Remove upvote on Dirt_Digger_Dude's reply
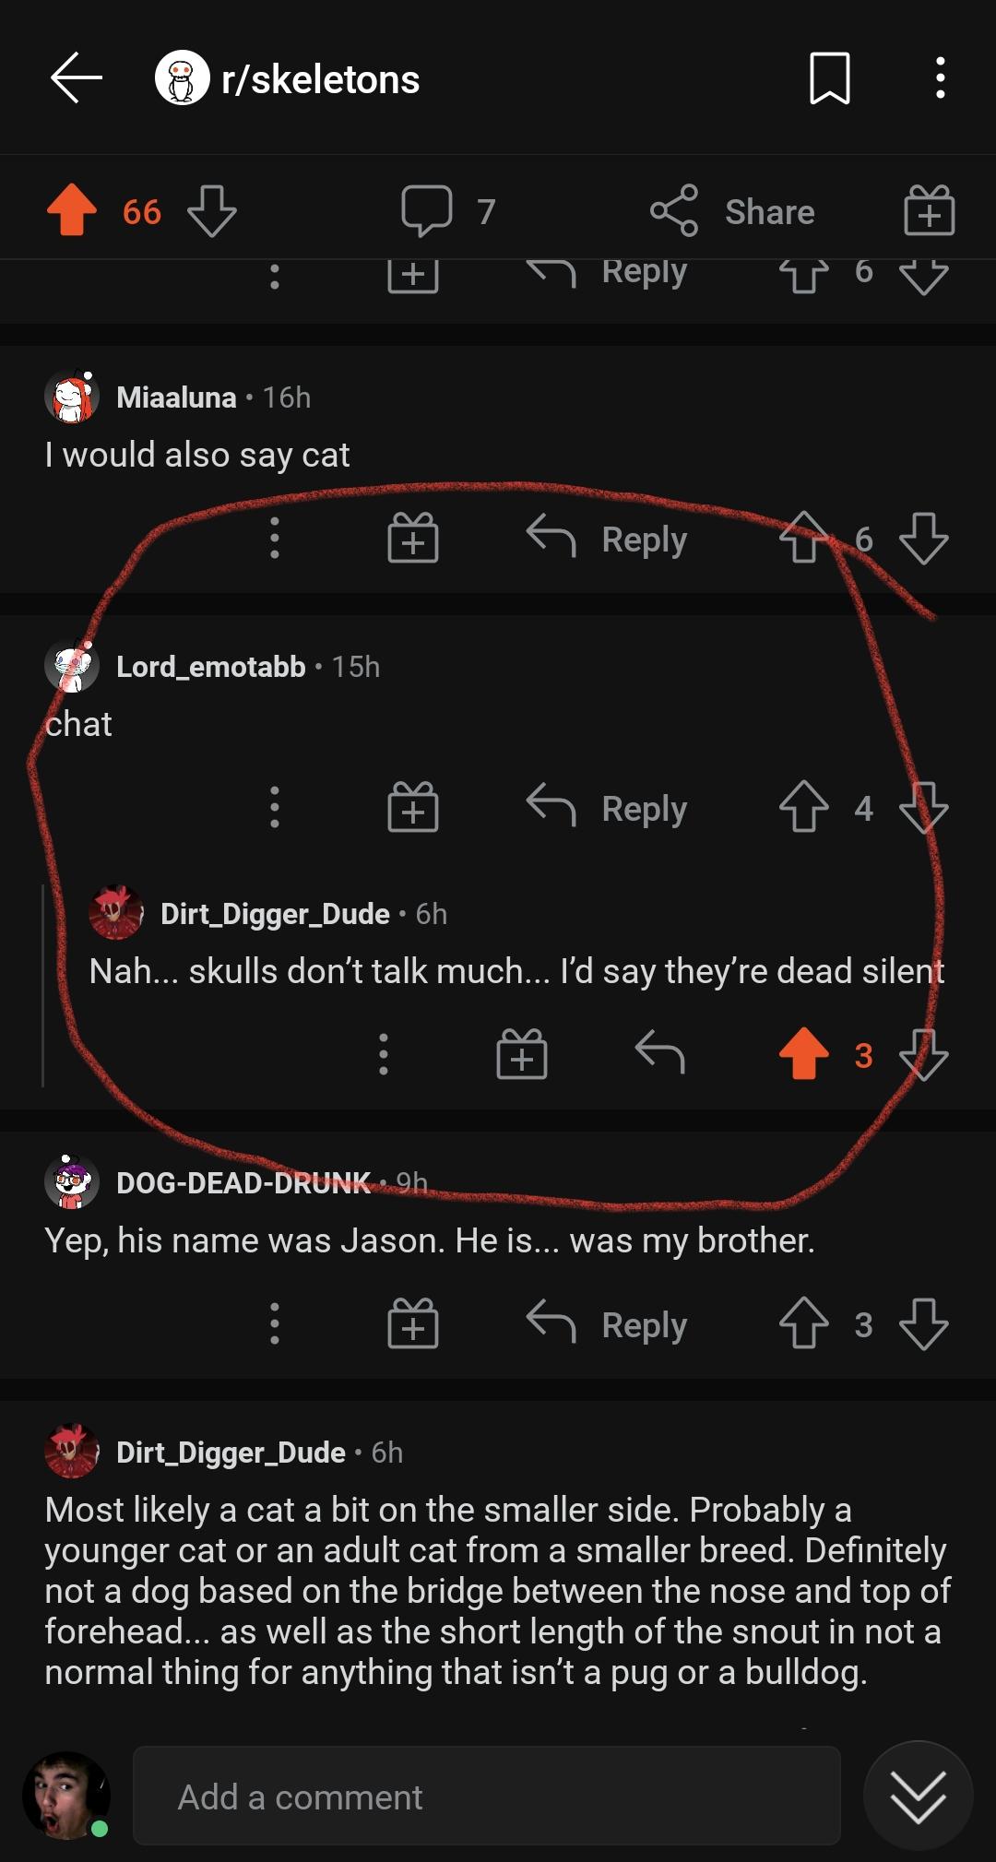 pyautogui.click(x=803, y=1053)
